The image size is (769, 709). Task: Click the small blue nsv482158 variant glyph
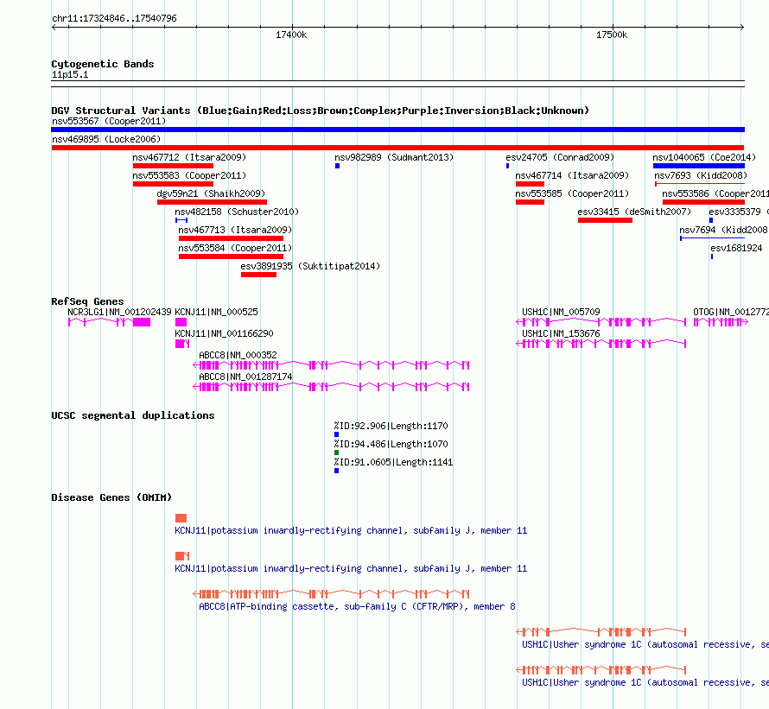click(181, 220)
